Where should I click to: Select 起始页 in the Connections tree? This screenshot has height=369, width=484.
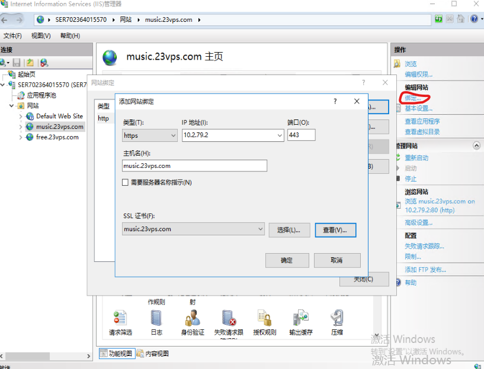(x=27, y=75)
